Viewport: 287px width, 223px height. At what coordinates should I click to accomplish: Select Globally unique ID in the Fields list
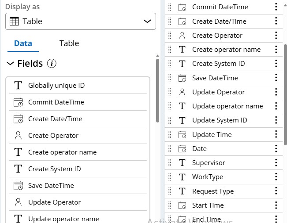point(56,86)
